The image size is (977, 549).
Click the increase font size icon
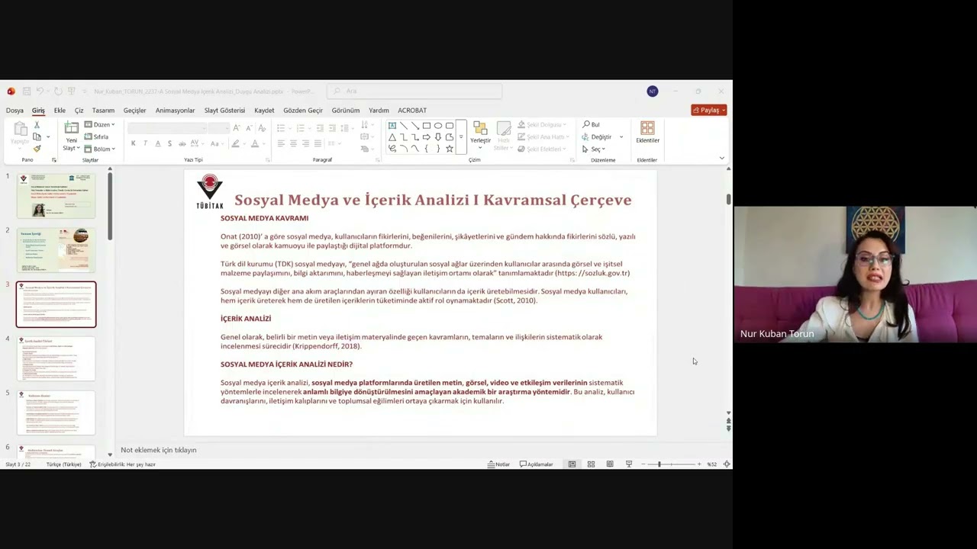(x=237, y=128)
